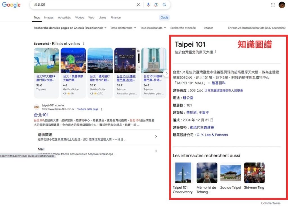Viewport: 288px width, 206px height.
Task: Open the Date indifférente dropdown
Action: 123,28
